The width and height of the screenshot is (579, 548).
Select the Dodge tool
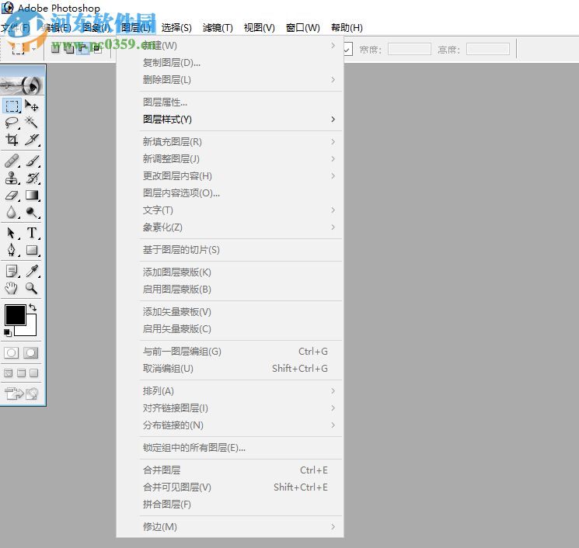tap(32, 212)
